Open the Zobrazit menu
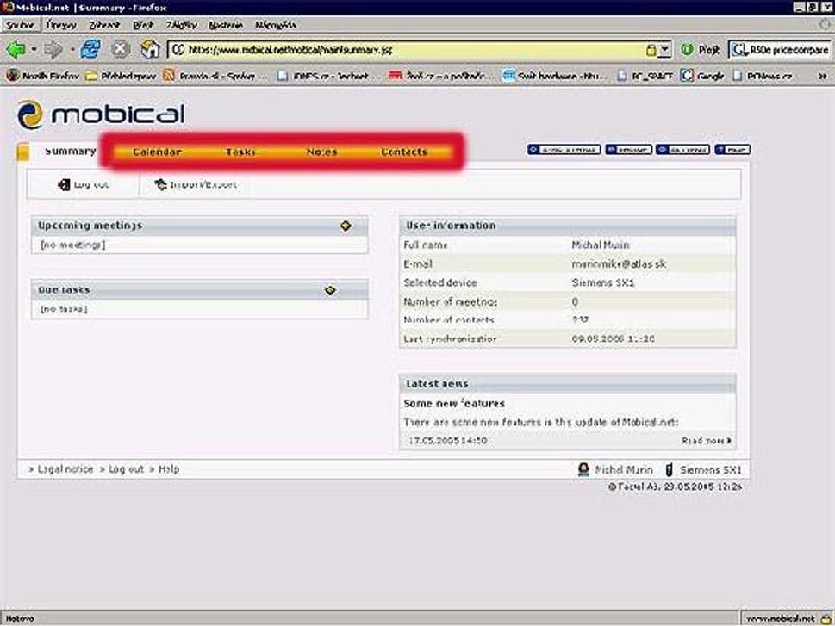 coord(104,24)
